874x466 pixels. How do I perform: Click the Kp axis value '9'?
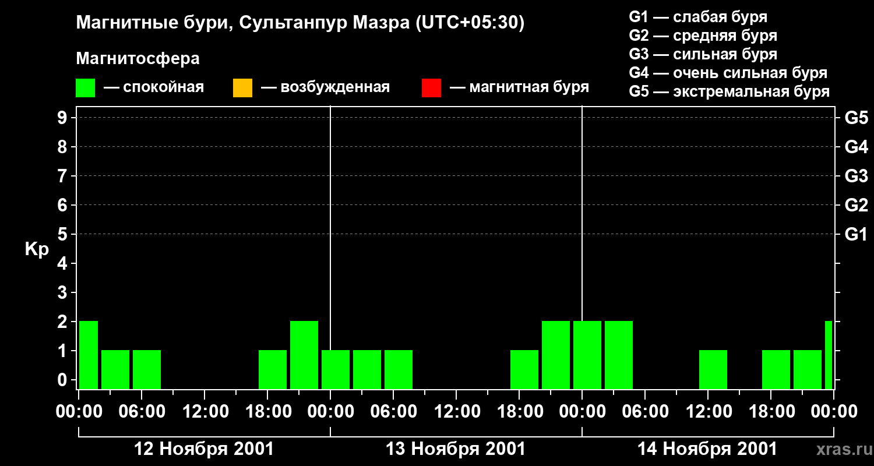pos(64,118)
